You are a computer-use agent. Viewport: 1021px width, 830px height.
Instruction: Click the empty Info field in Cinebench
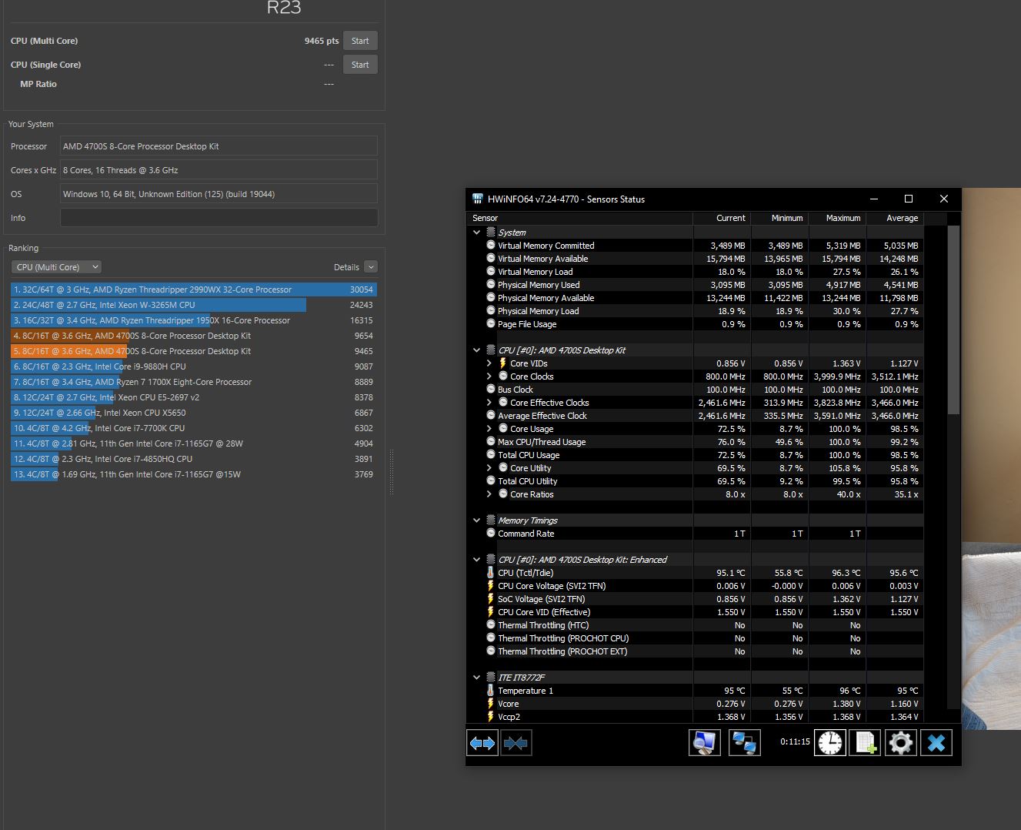[219, 218]
